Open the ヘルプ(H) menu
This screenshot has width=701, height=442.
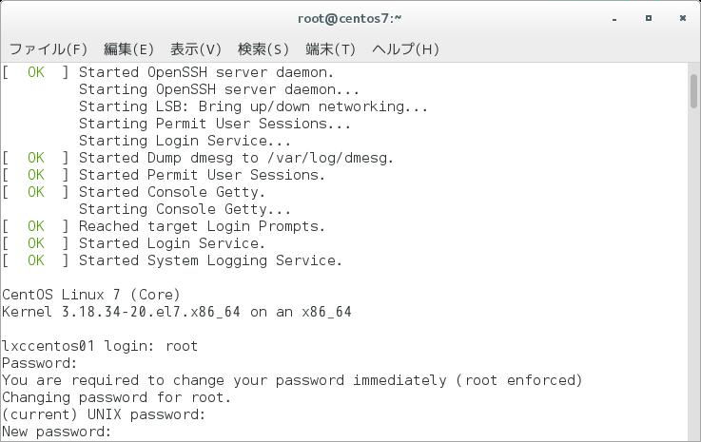pyautogui.click(x=405, y=48)
